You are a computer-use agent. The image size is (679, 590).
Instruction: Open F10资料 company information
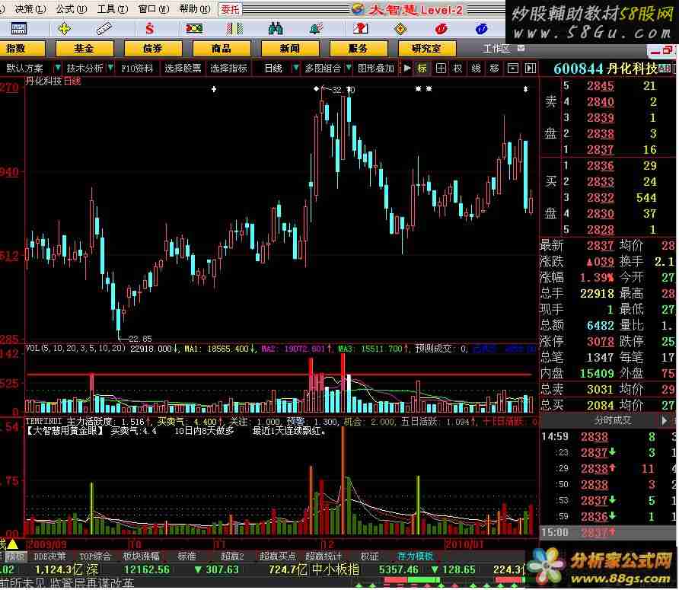(x=137, y=69)
